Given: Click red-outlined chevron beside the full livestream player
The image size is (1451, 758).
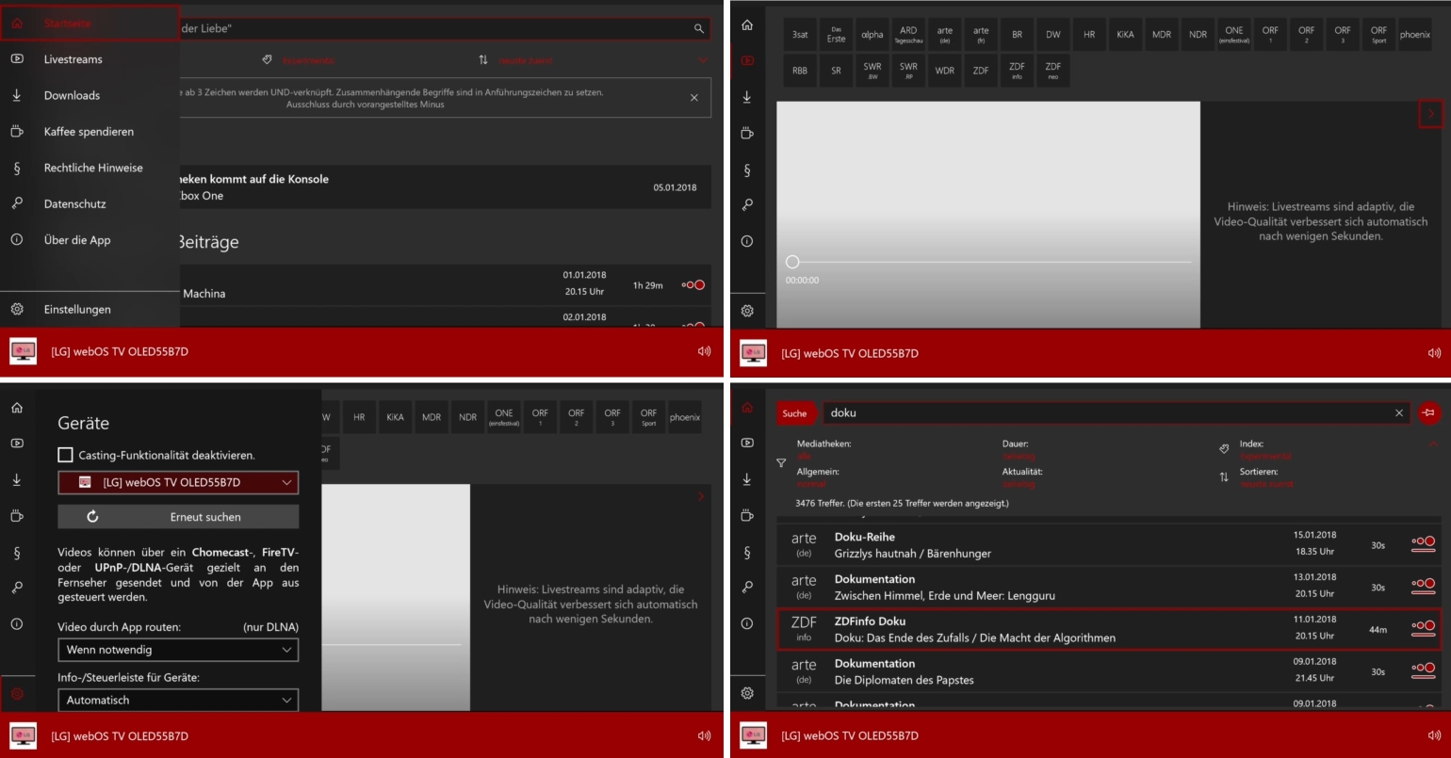Looking at the screenshot, I should coord(1430,114).
